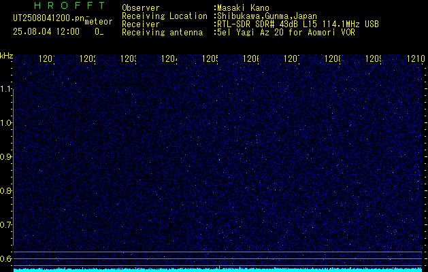Click the 1207 time marker
The width and height of the screenshot is (428, 272).
291,58
